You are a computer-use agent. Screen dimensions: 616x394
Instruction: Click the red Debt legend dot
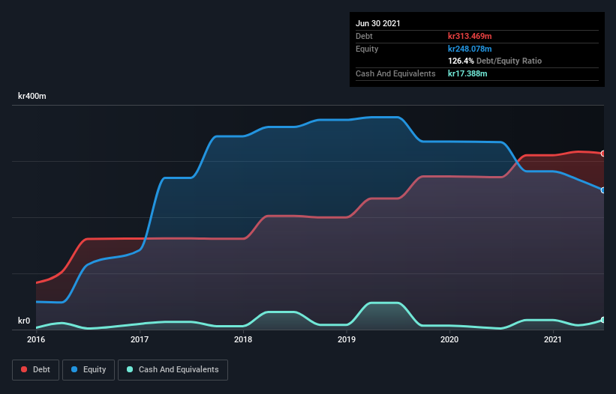(24, 369)
